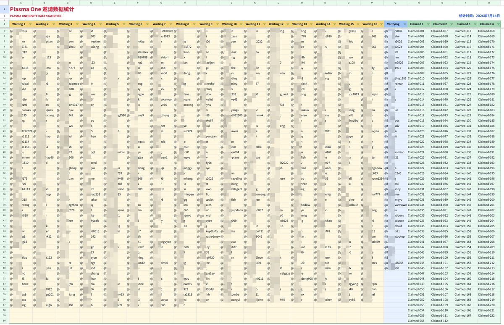Open the Waiting 2 filter dropdown
This screenshot has width=504, height=325.
tap(53, 24)
